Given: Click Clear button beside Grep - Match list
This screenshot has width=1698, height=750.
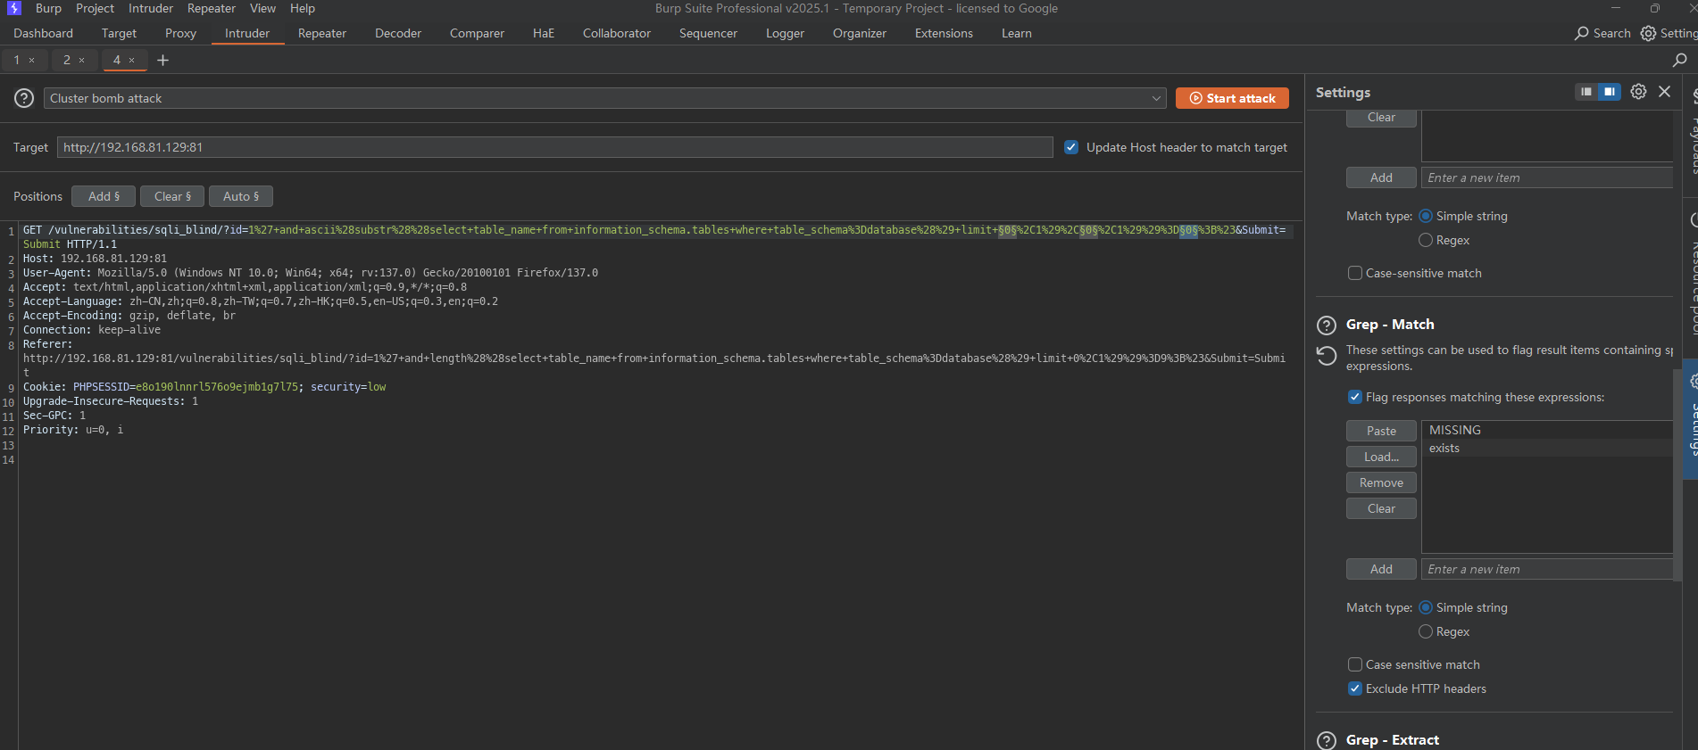Looking at the screenshot, I should click(1381, 508).
